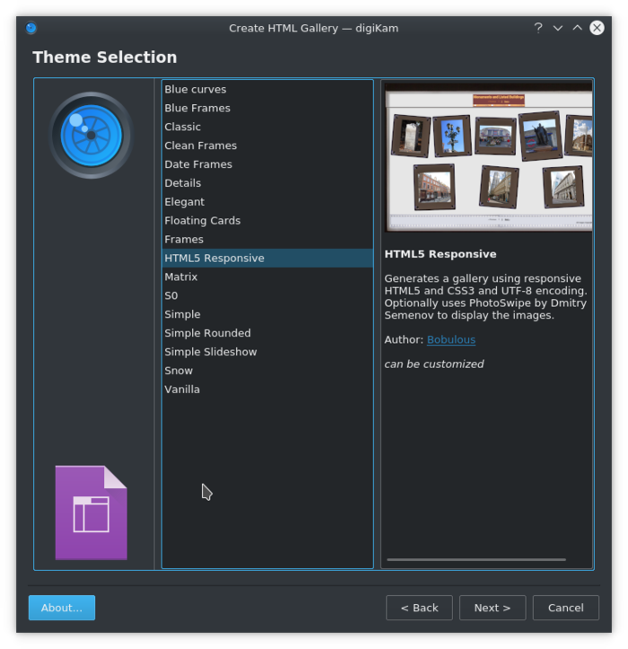Click the maximize chevron in the title bar
The width and height of the screenshot is (628, 649).
click(x=577, y=28)
